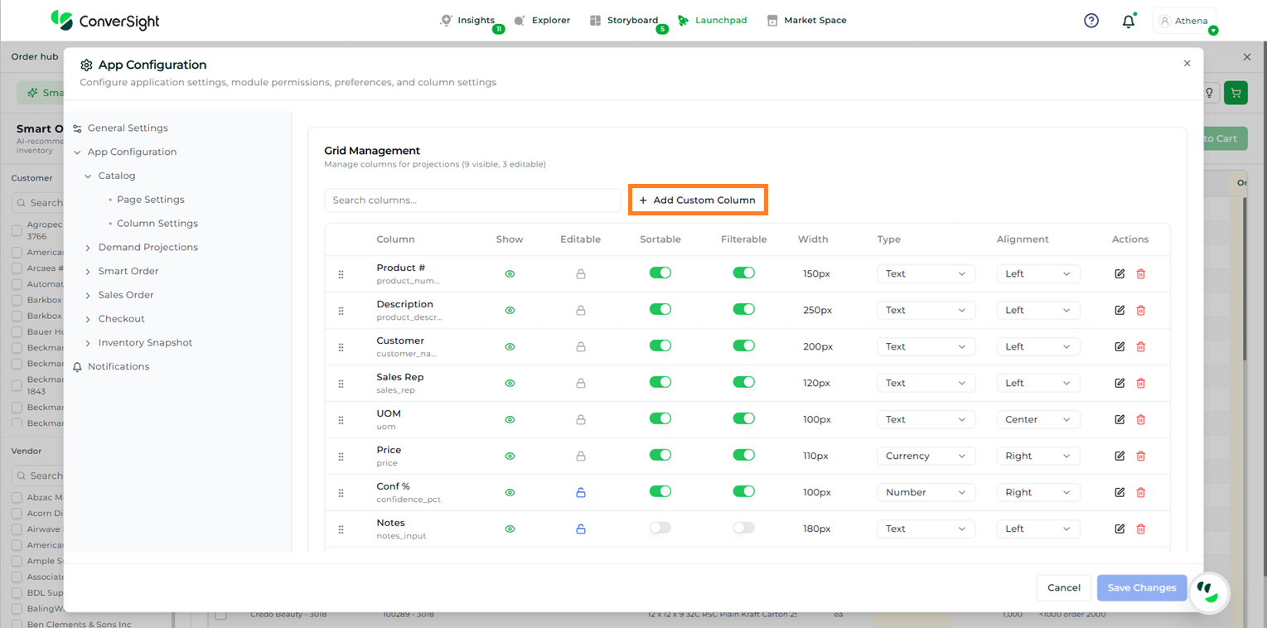Image resolution: width=1267 pixels, height=628 pixels.
Task: Disable Sortable toggle for UOM column
Action: click(660, 418)
